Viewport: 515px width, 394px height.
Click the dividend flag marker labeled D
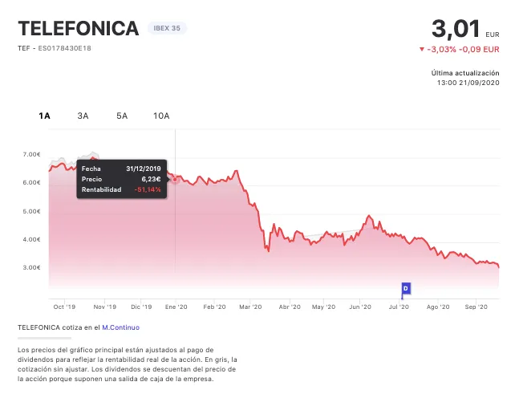pos(405,288)
